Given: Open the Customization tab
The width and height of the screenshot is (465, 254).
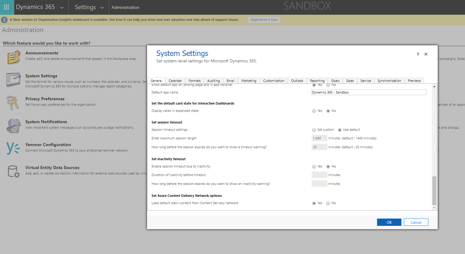Looking at the screenshot, I should (273, 81).
